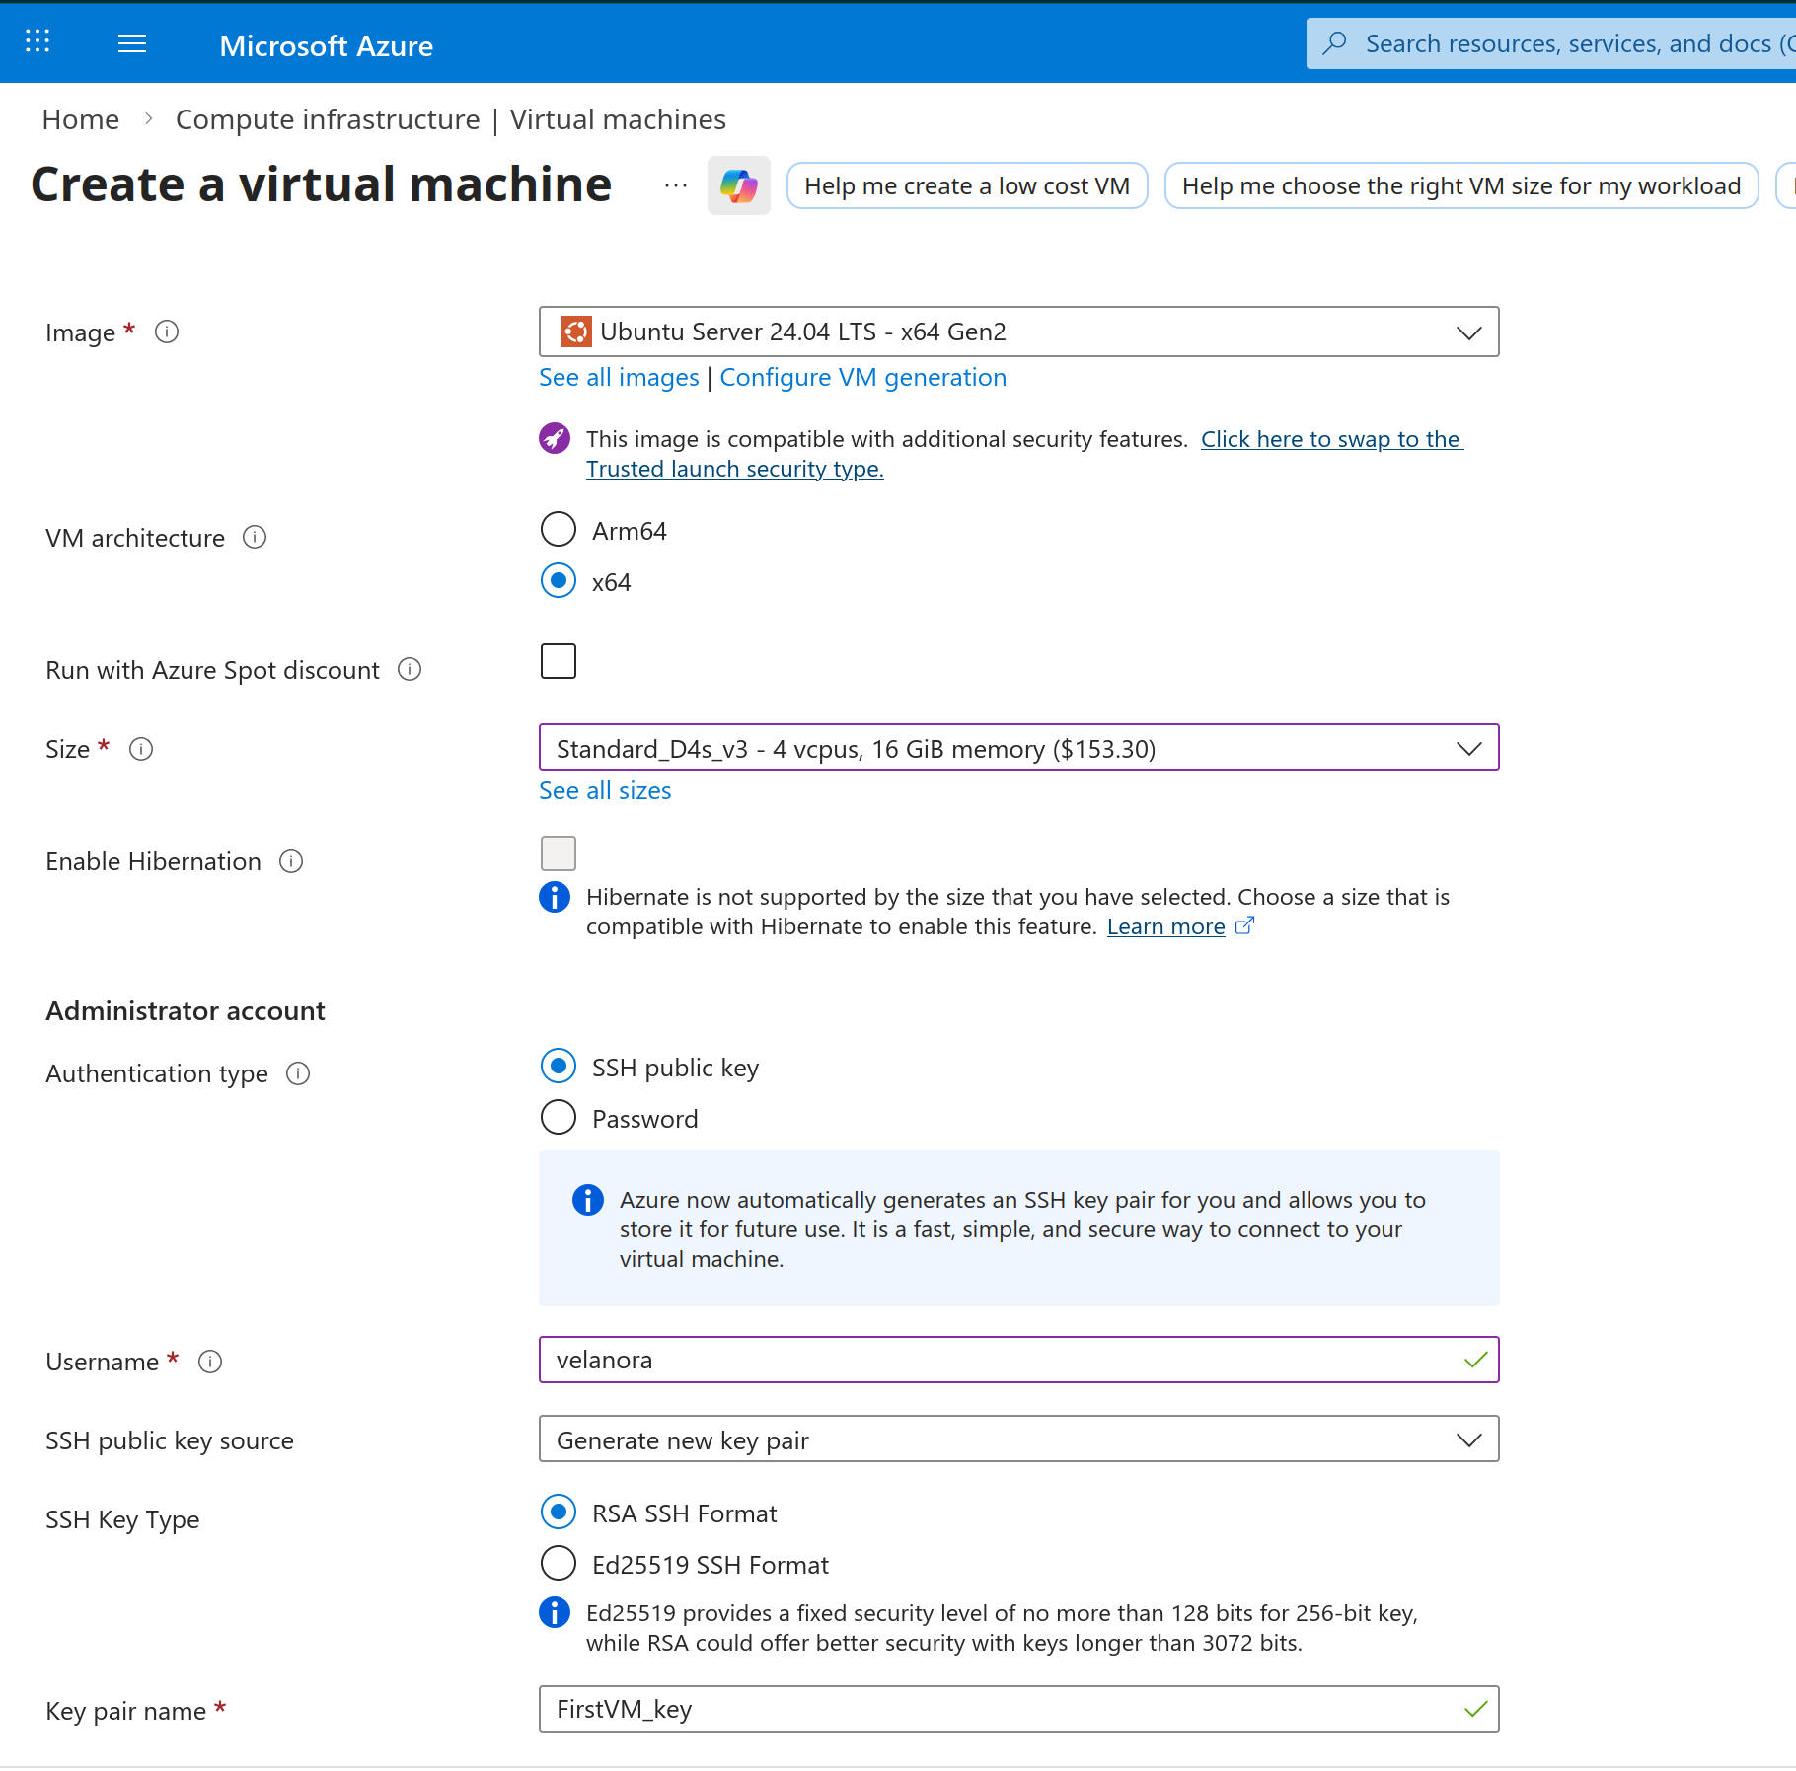The width and height of the screenshot is (1796, 1771).
Task: Click the 'Create a virtual machine' title
Action: pyautogui.click(x=322, y=184)
